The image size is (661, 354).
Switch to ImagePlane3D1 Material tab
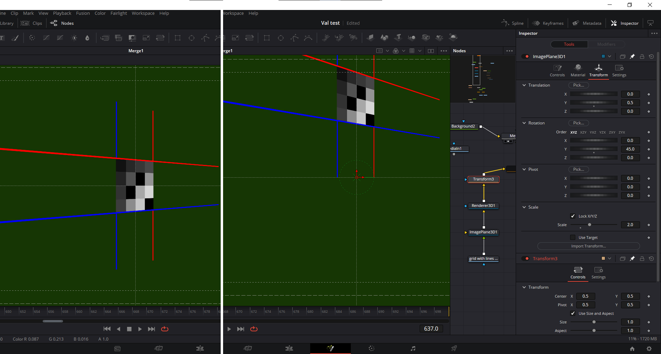point(578,70)
